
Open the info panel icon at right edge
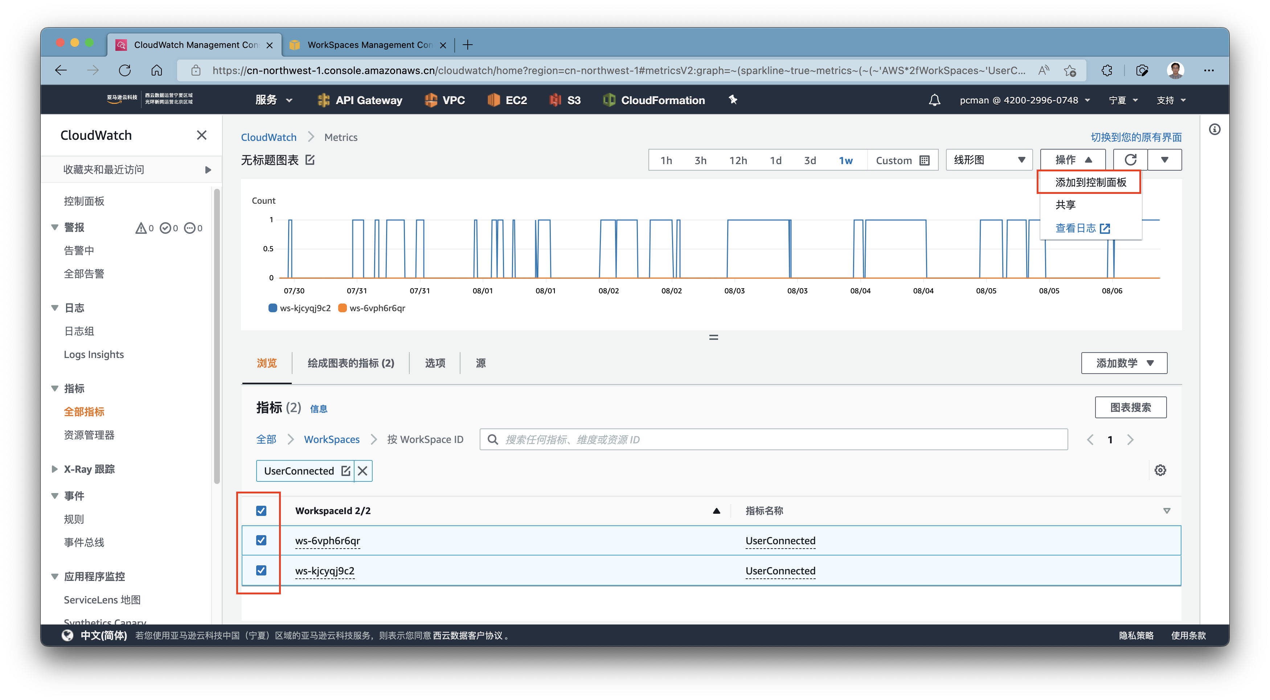(1214, 130)
